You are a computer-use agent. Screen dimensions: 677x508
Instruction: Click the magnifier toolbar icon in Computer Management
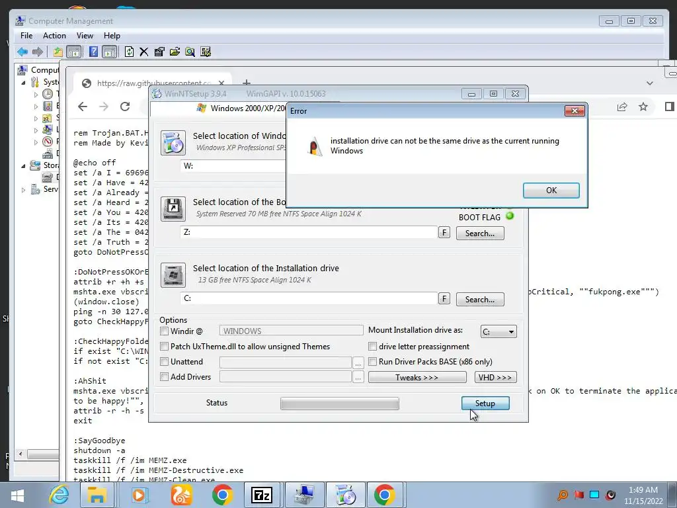[190, 52]
